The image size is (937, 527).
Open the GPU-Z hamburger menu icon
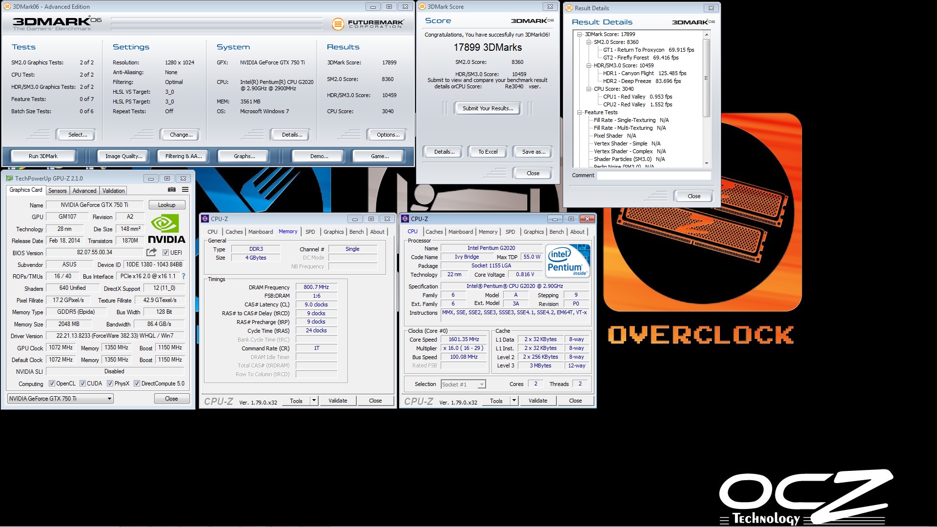point(185,189)
